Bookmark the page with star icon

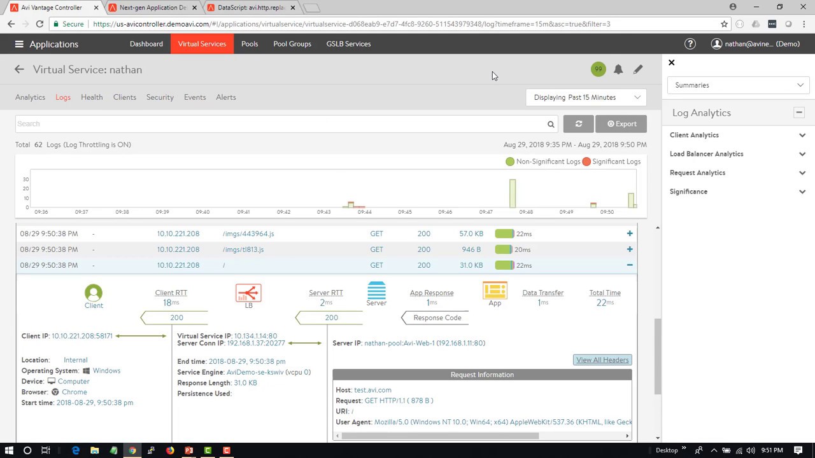pyautogui.click(x=724, y=24)
